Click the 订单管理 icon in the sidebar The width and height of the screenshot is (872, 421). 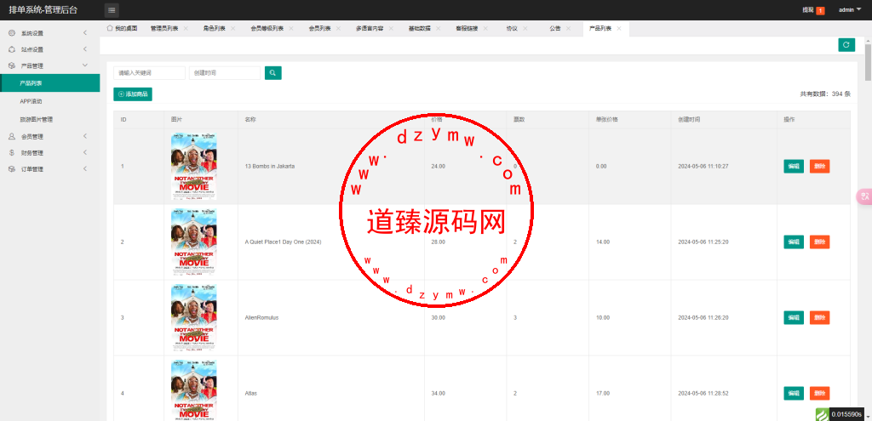pyautogui.click(x=12, y=169)
